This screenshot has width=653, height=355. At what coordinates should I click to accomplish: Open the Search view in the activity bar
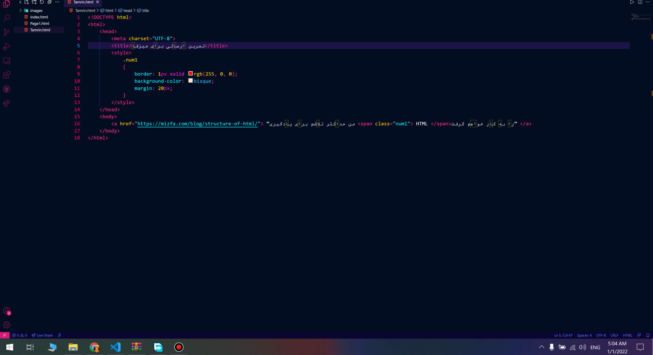[x=6, y=18]
